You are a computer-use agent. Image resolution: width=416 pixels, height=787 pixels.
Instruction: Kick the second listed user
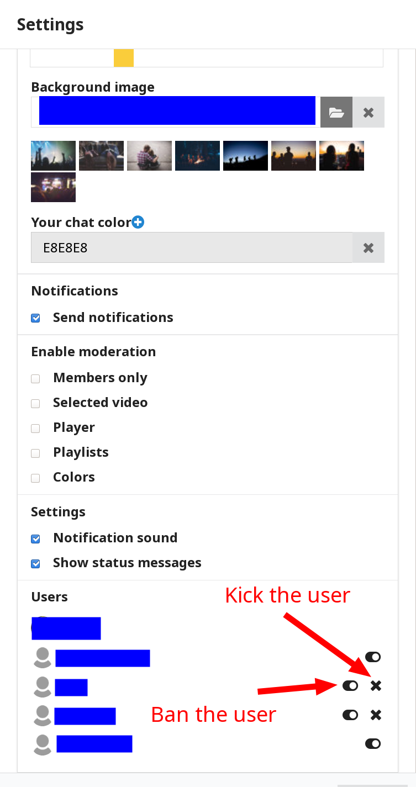pos(376,686)
